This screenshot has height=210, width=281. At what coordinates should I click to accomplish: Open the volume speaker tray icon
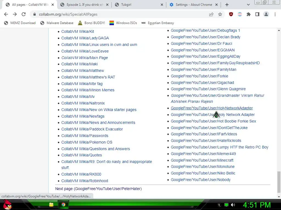click(233, 205)
